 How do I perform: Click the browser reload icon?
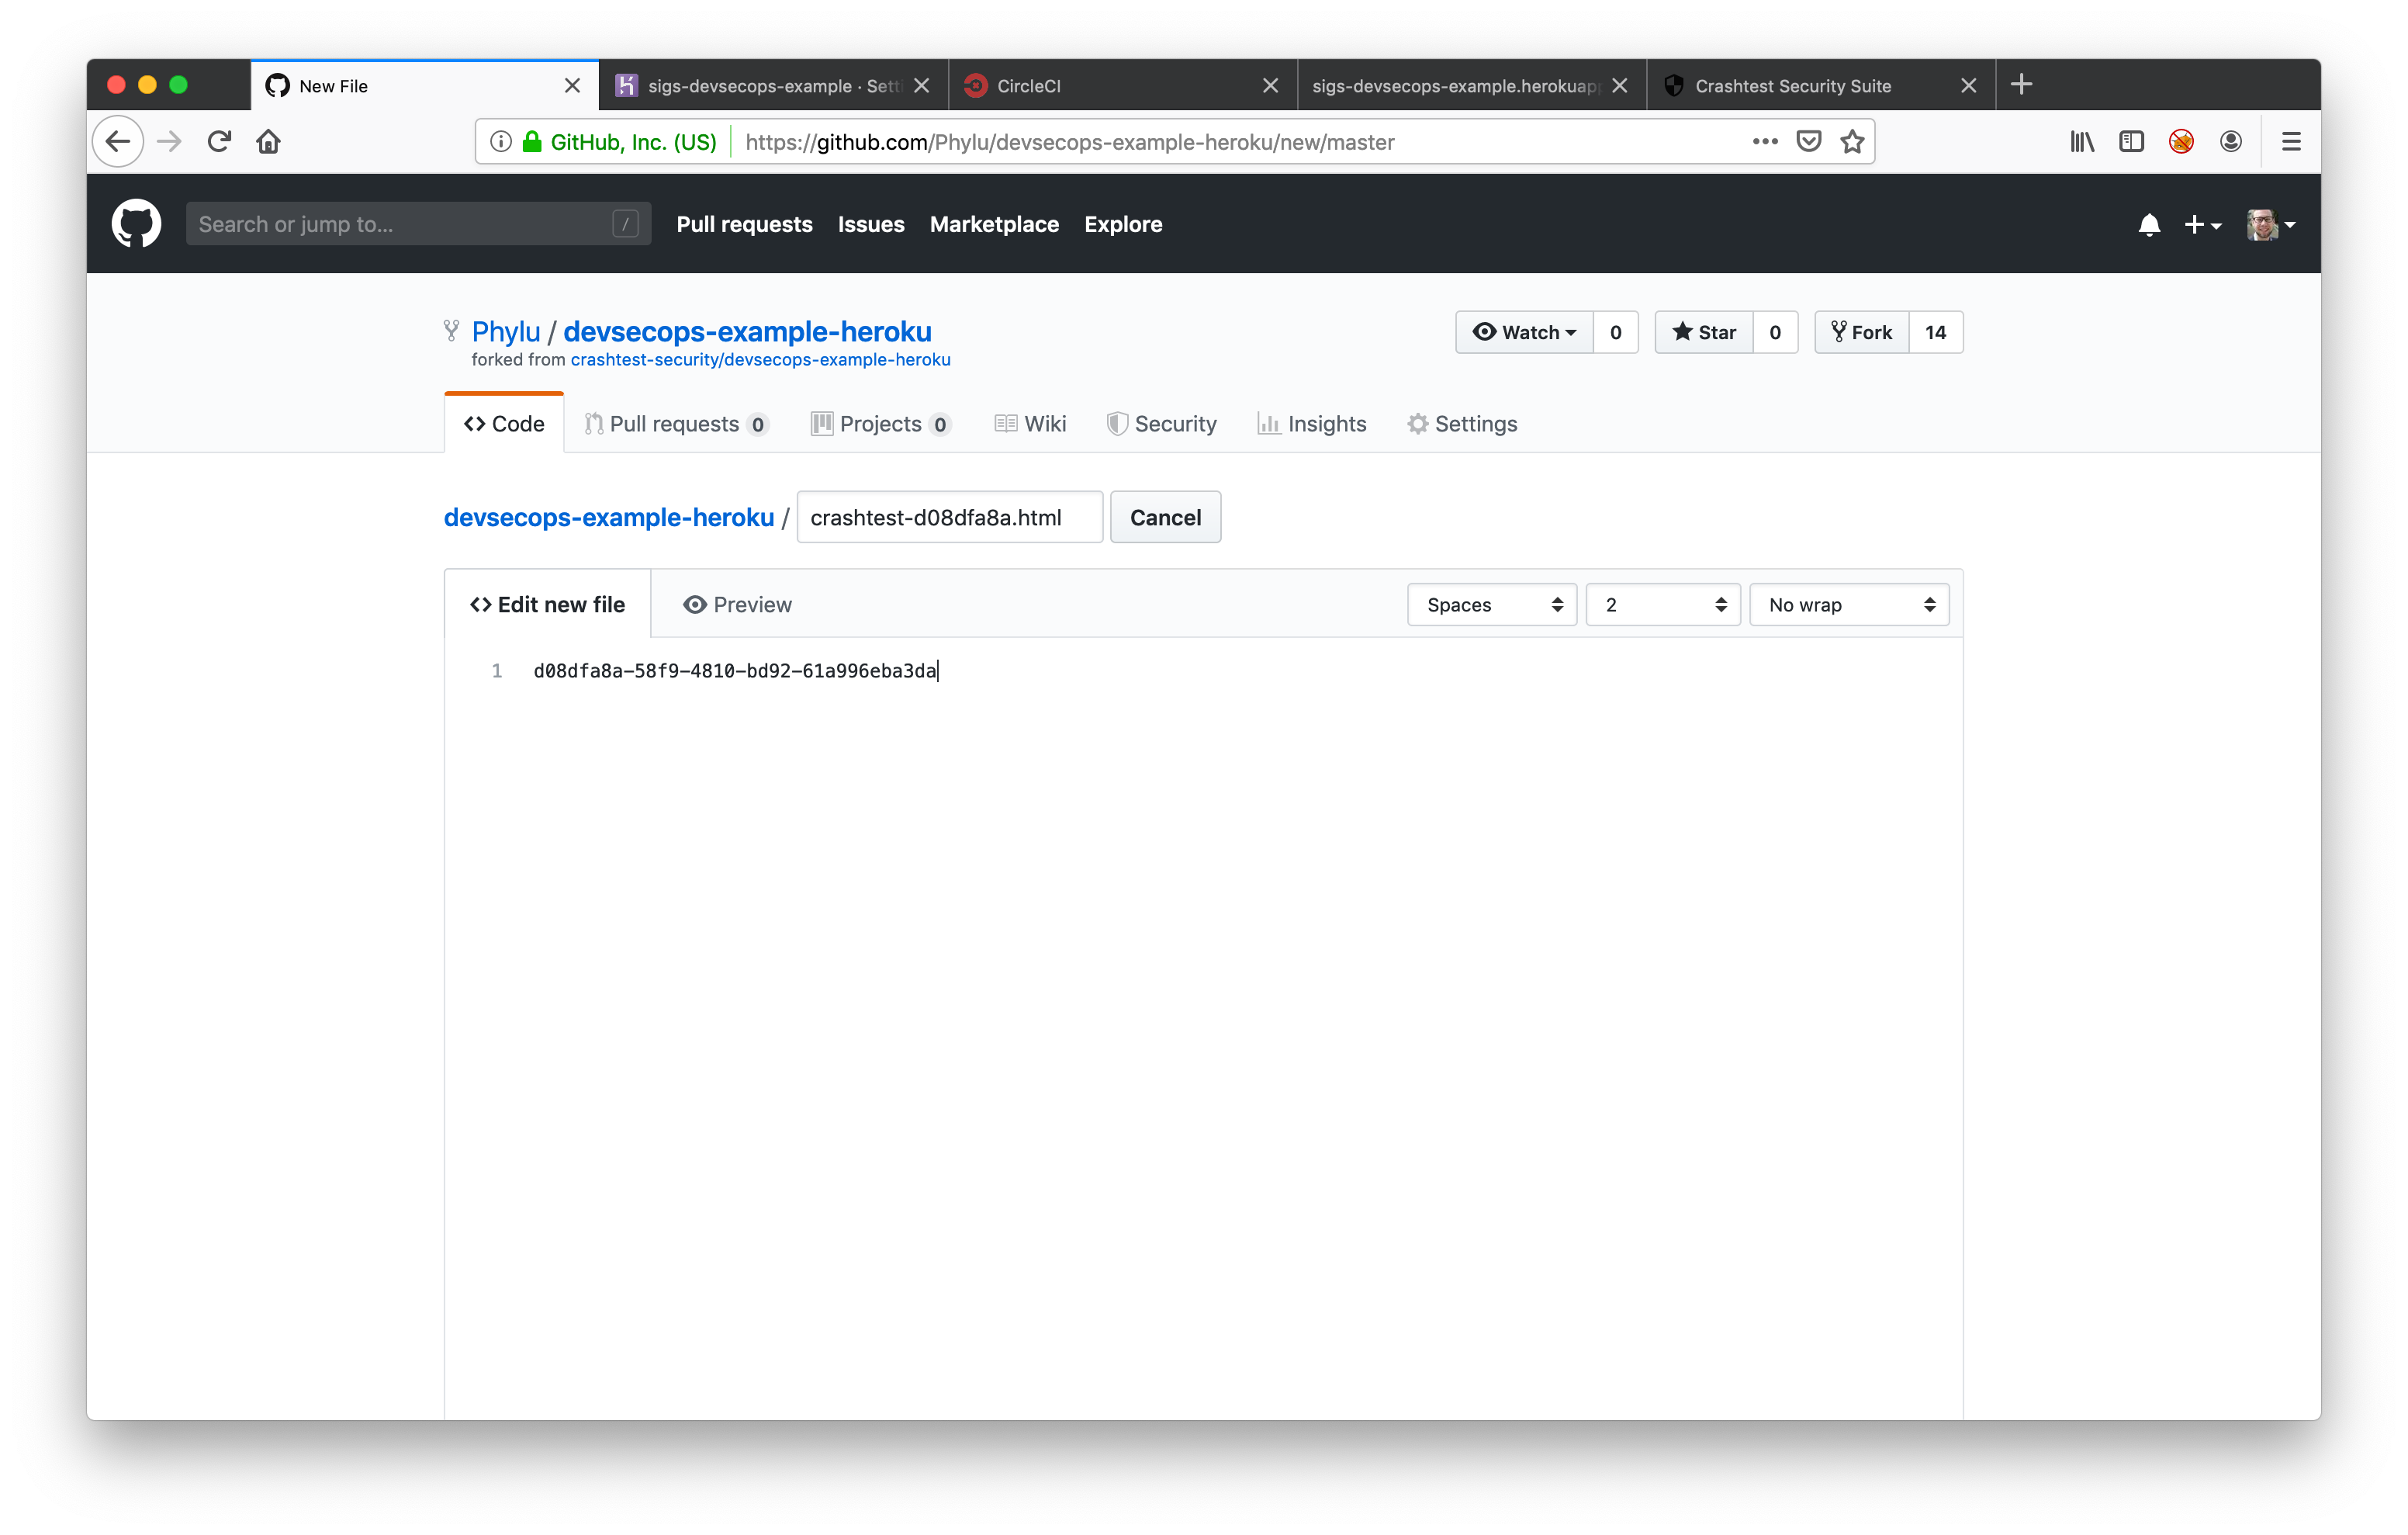219,141
